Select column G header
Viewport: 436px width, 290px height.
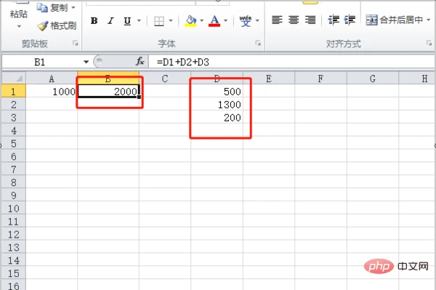[x=373, y=78]
